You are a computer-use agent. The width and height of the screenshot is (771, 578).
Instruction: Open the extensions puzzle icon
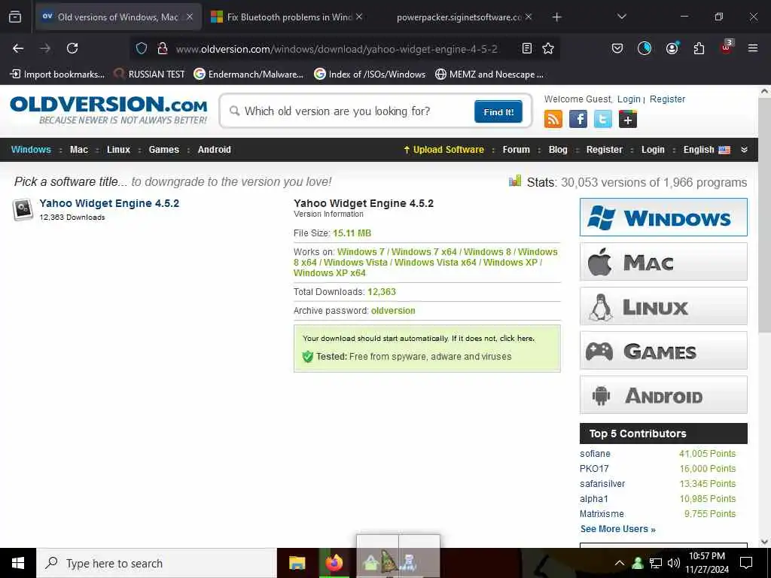coord(699,48)
